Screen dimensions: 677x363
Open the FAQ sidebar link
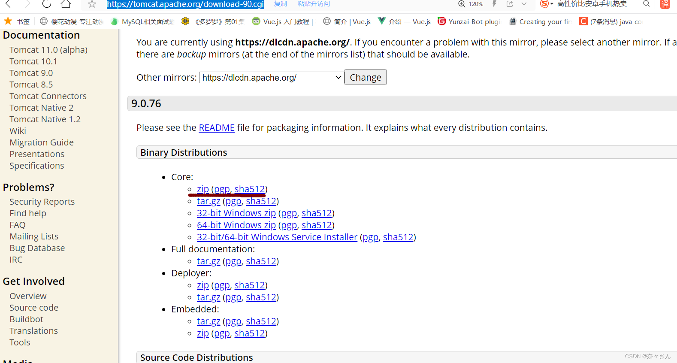18,225
